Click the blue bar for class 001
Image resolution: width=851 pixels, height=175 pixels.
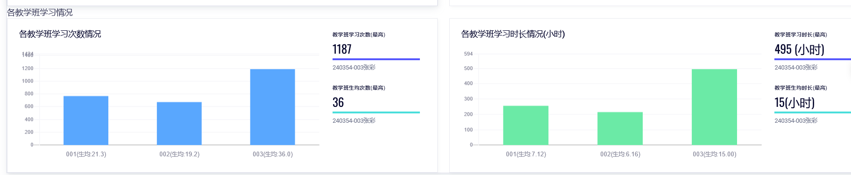pos(86,120)
